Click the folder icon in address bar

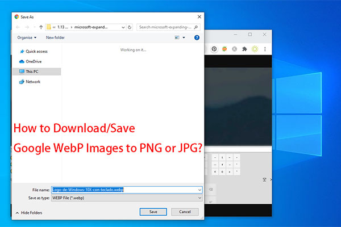click(49, 27)
